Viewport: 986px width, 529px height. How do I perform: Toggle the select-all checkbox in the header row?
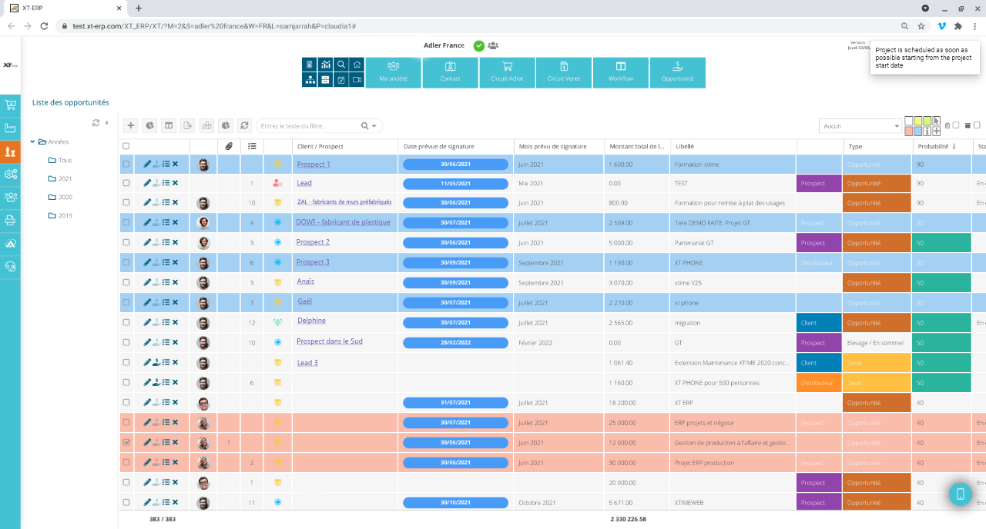pyautogui.click(x=127, y=145)
